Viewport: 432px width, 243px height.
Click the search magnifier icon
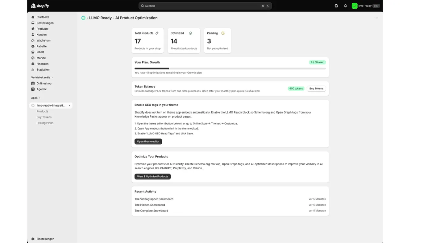(142, 6)
